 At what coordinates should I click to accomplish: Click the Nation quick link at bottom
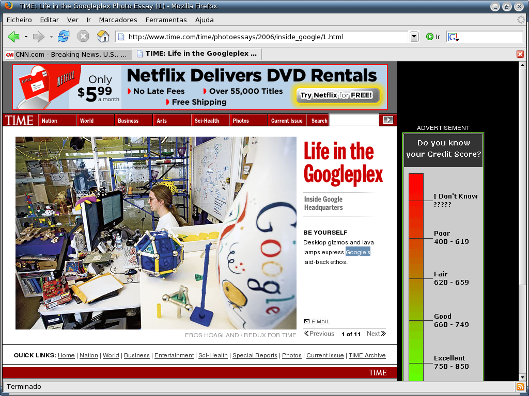pyautogui.click(x=89, y=355)
